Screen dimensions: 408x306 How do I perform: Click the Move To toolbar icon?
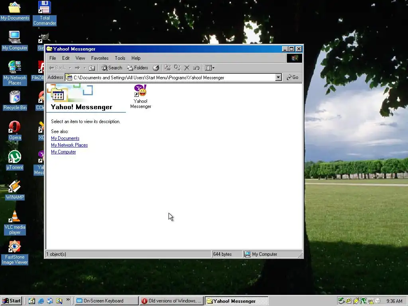click(x=168, y=68)
